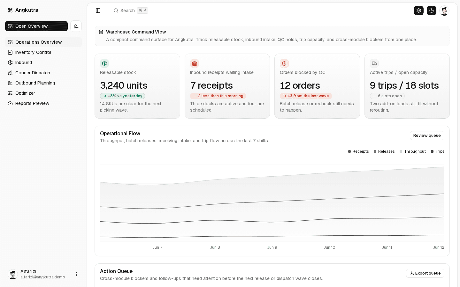Viewport: 460px width, 287px height.
Task: Expand the Alfarizi user profile footer
Action: [43, 274]
